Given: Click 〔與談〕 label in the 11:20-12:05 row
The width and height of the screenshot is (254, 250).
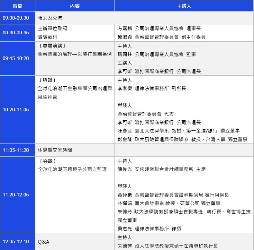Looking at the screenshot, I should [47, 161].
